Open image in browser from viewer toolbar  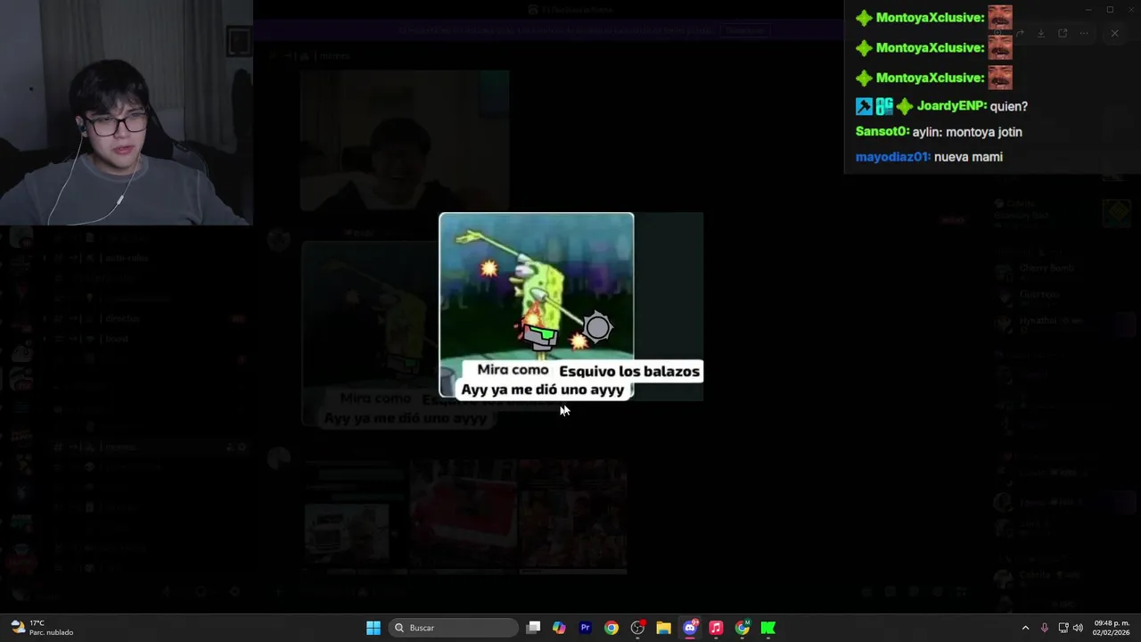[1063, 33]
